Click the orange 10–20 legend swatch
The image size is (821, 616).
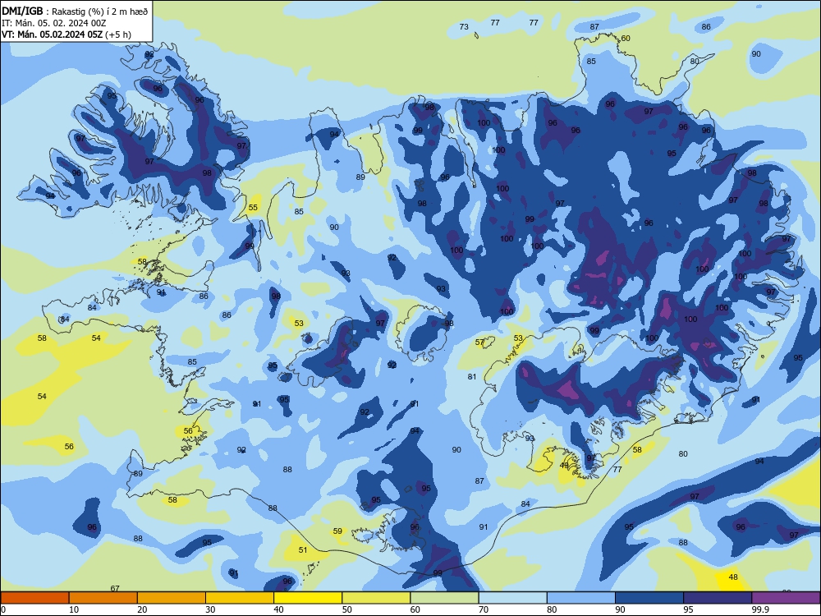103,598
